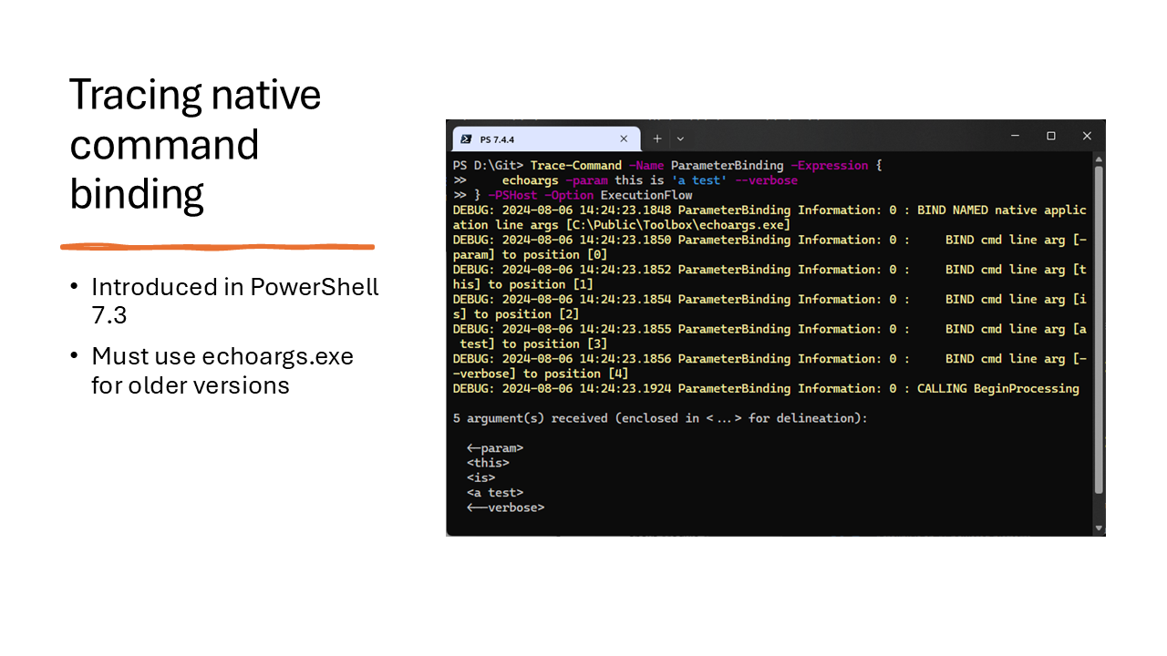
Task: Select the PowerShell icon on the PS 7.4.4 tab
Action: point(468,138)
